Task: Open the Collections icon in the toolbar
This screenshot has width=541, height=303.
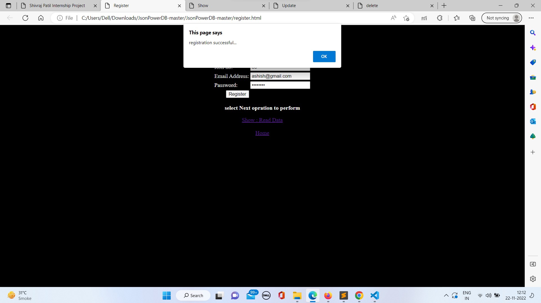Action: point(472,18)
